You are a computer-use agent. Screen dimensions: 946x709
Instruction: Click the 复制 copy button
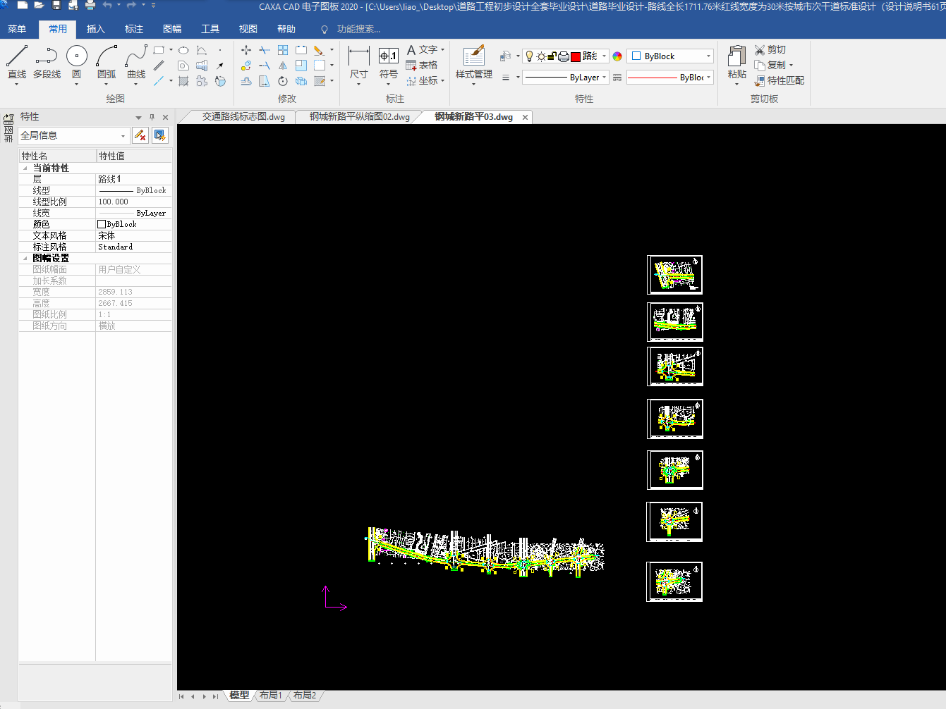770,65
